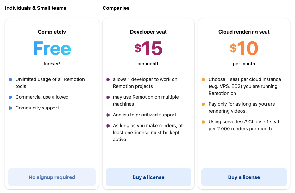Click the blue Free price text

tap(52, 48)
